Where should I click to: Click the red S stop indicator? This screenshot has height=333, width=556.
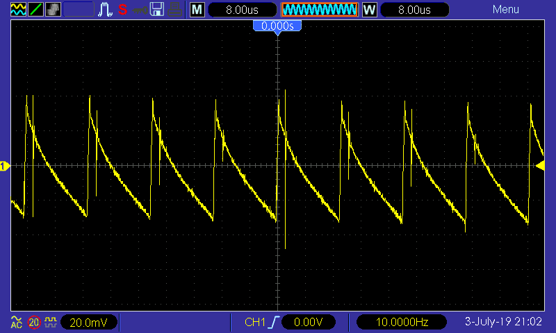[122, 10]
